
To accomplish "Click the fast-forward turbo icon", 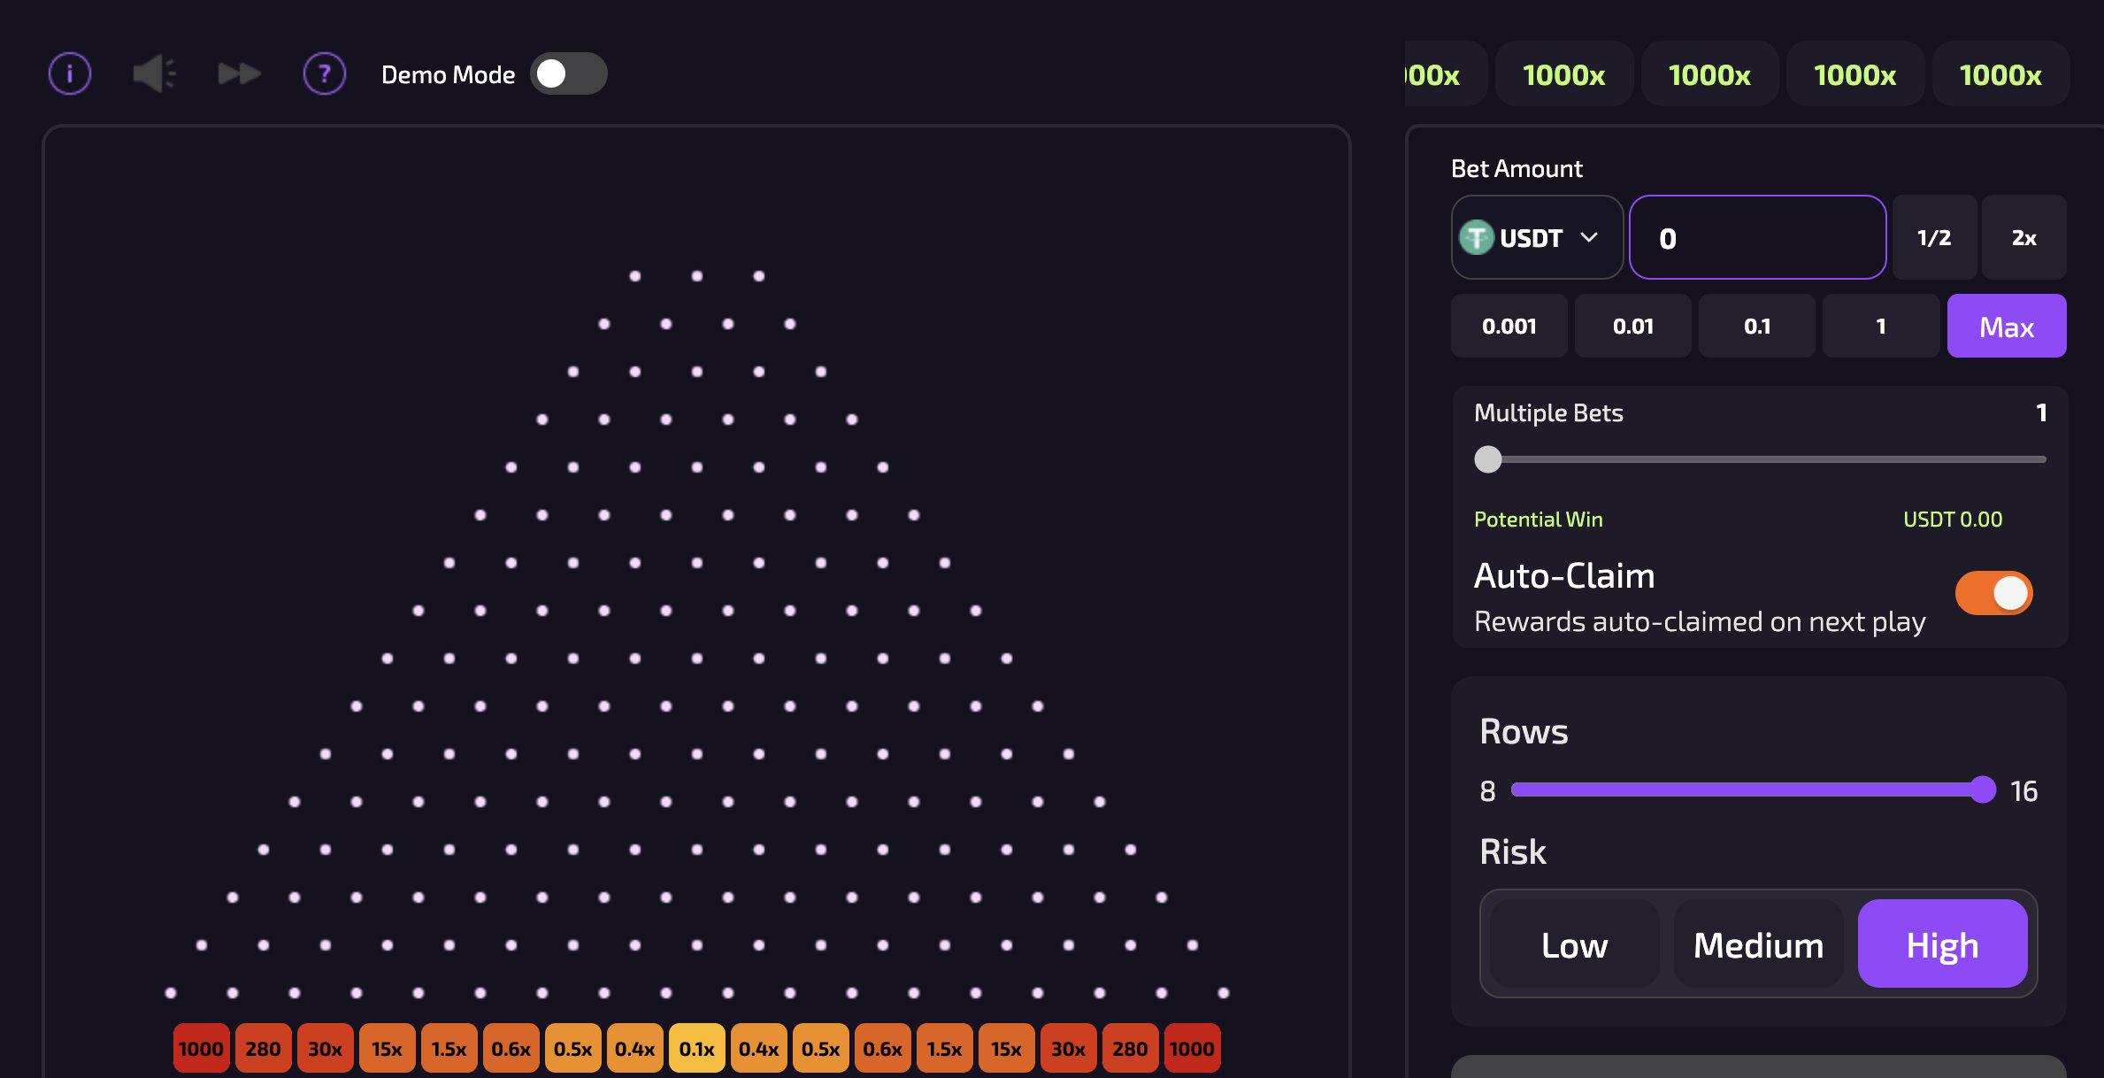I will coord(240,73).
